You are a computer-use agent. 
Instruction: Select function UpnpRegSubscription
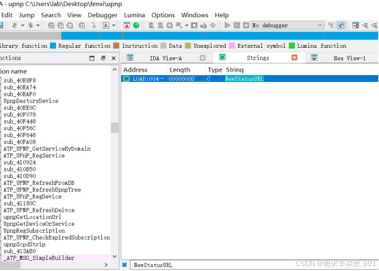34,231
